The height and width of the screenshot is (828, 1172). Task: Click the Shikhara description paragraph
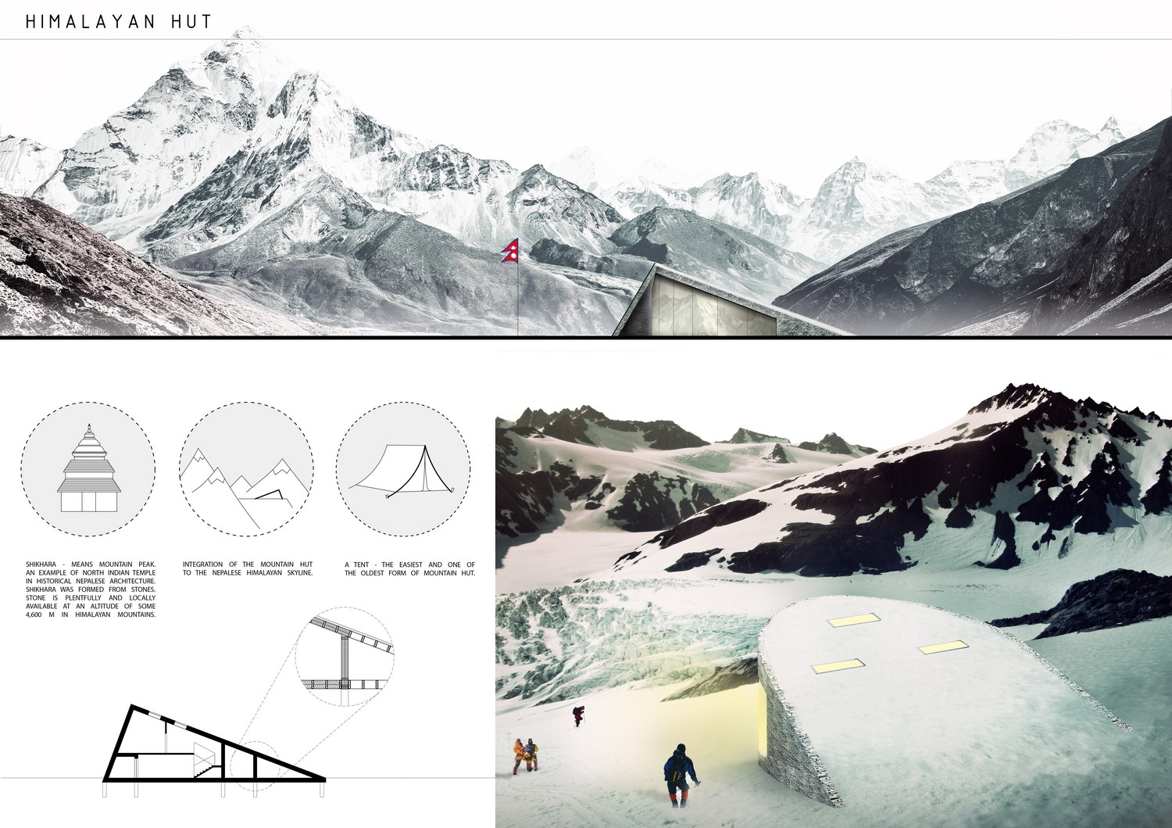pyautogui.click(x=90, y=589)
